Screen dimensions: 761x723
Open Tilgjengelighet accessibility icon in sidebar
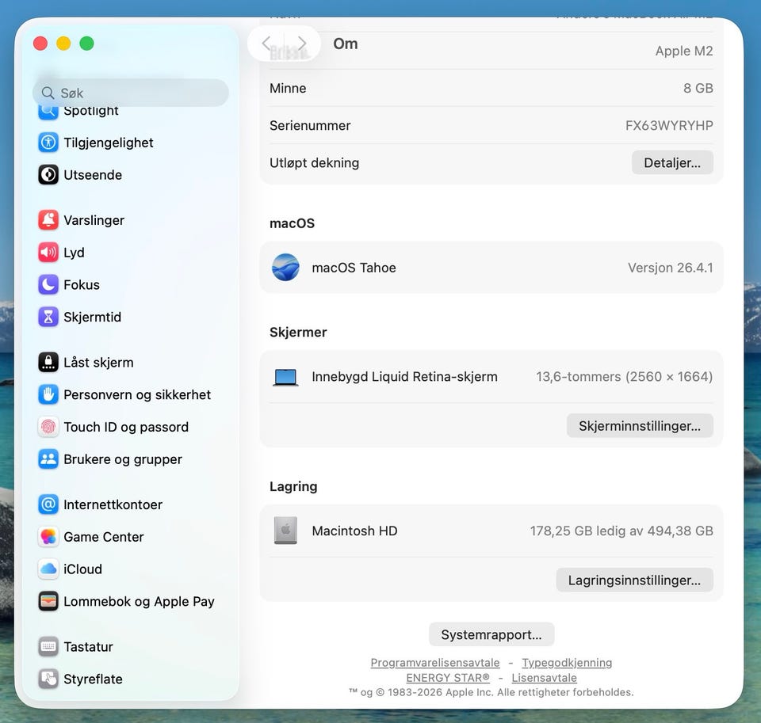(x=48, y=143)
